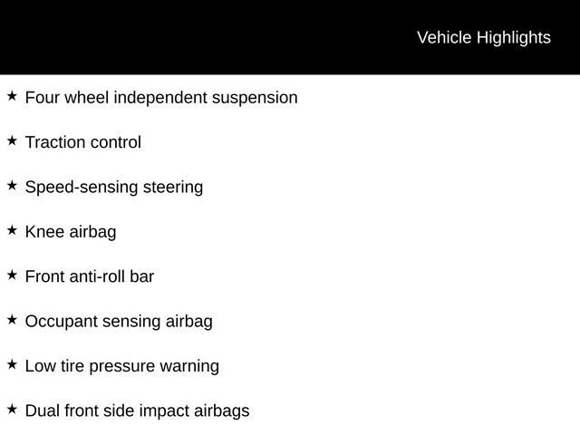Screen dimensions: 580x435
Task: Select the star before Low tire pressure warning
Action: point(12,364)
